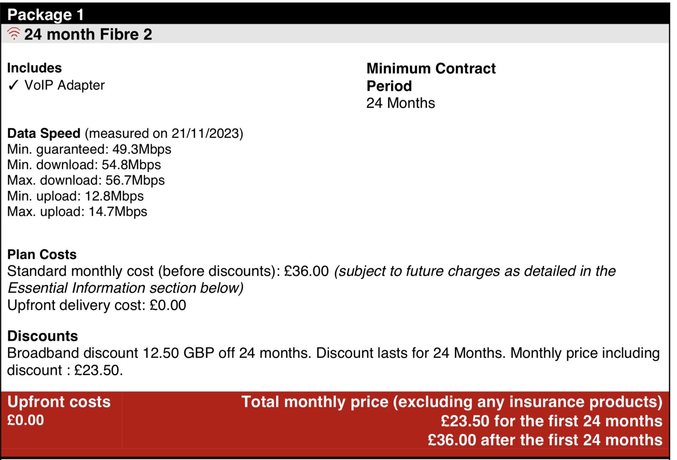Click the Package 1 header bar
Viewport: 677px width, 460px height.
(x=334, y=14)
